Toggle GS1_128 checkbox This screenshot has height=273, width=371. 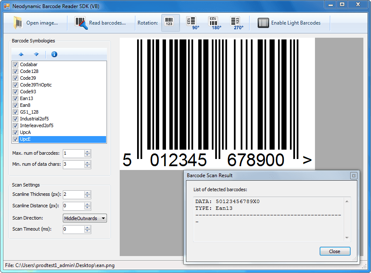[16, 112]
